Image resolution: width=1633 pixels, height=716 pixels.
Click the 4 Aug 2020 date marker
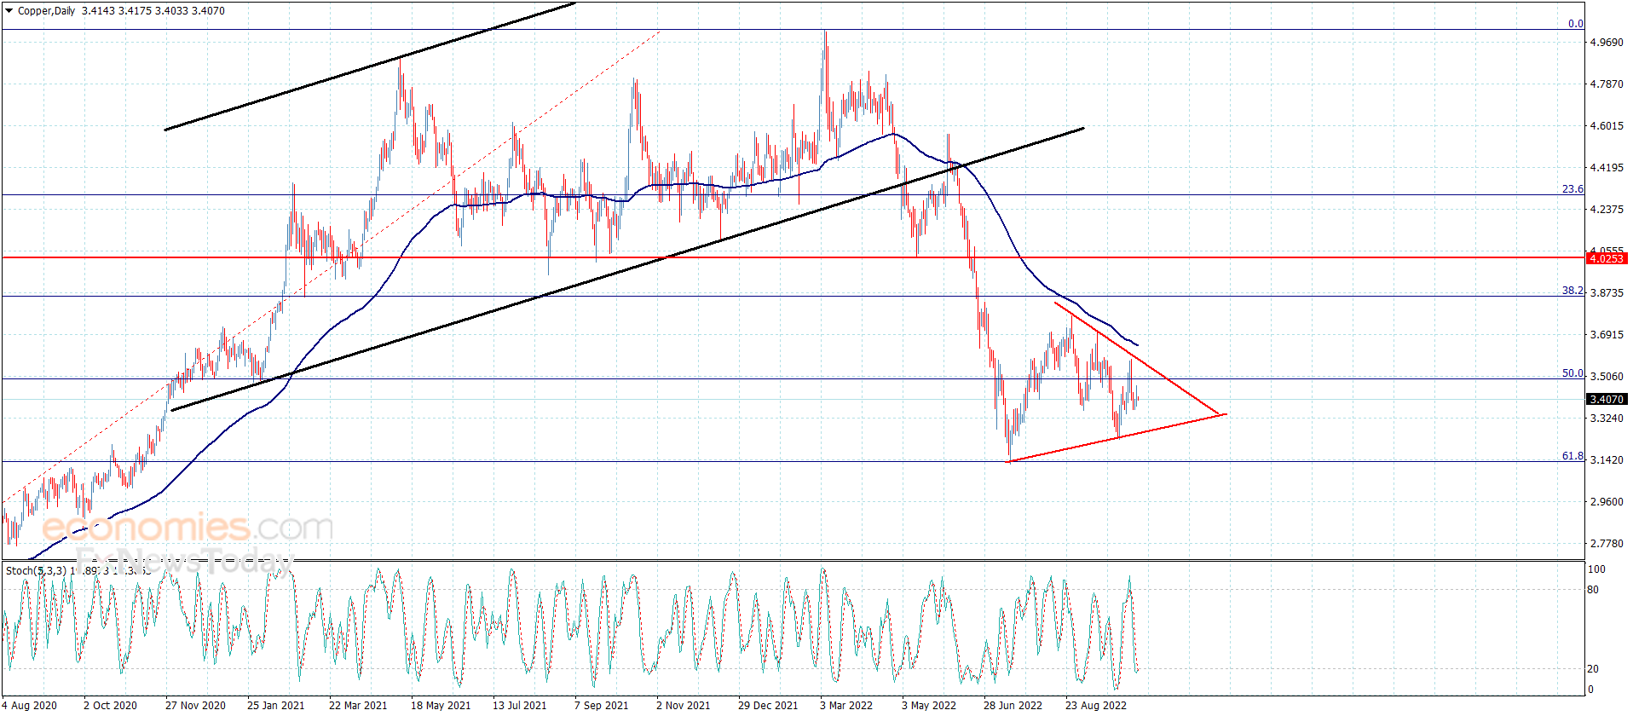point(30,705)
